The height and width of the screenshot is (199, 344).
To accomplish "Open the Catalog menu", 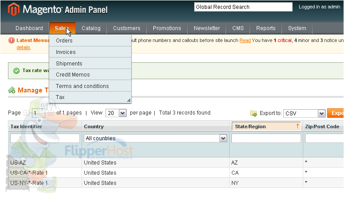I will (x=91, y=28).
